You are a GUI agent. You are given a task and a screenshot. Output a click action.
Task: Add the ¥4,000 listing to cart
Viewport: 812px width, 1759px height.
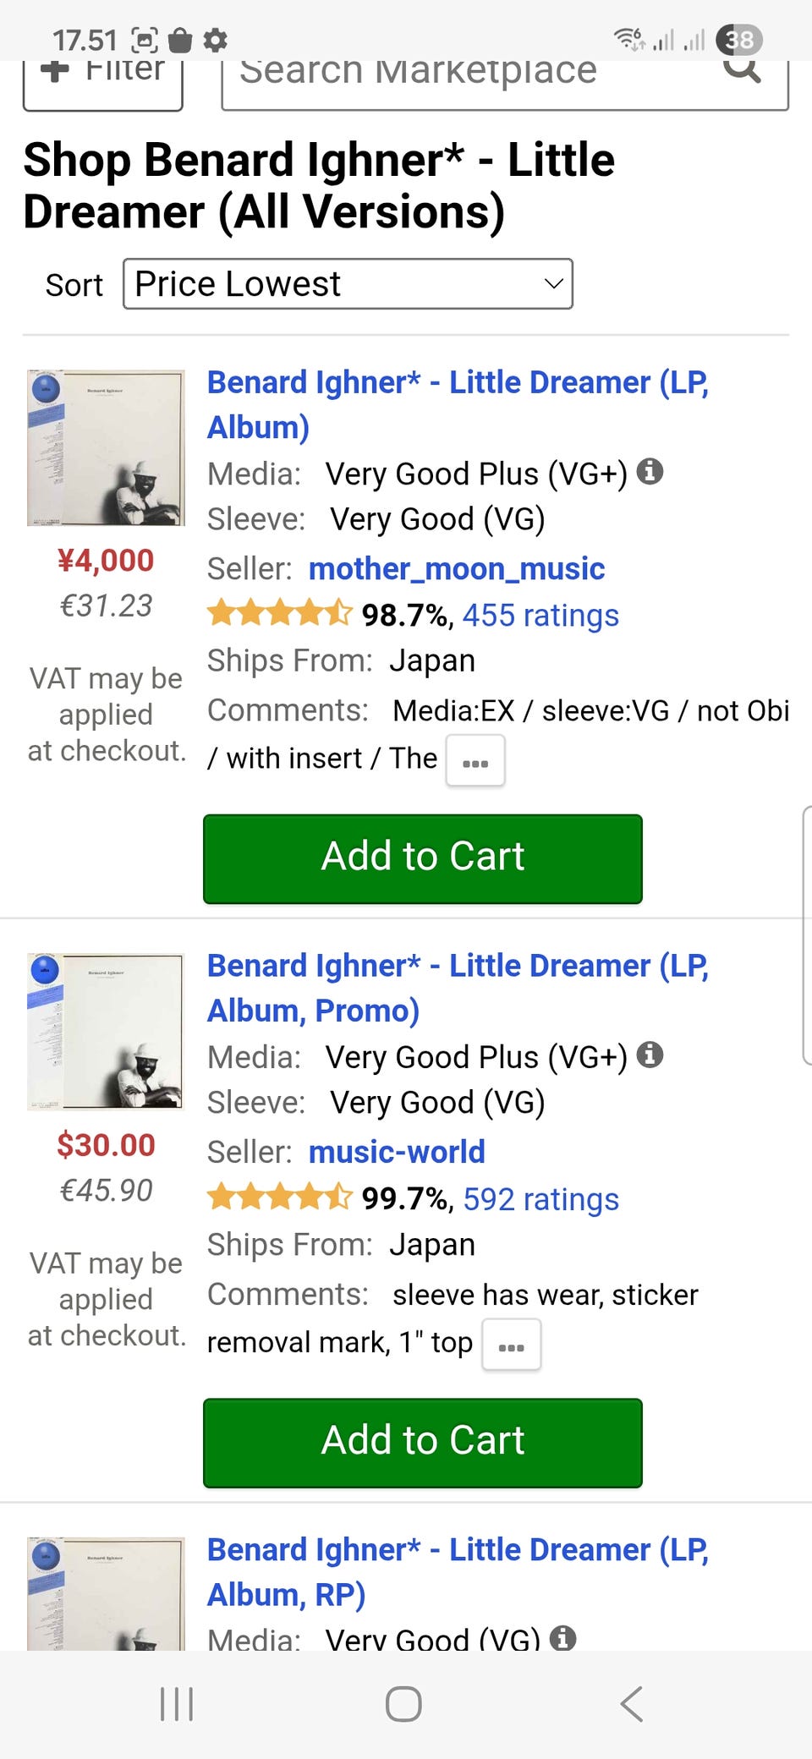(422, 858)
